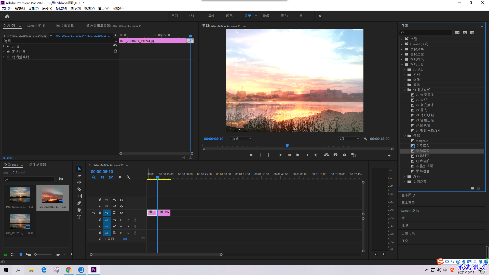This screenshot has height=275, width=489.
Task: Play the program monitor
Action: point(298,155)
